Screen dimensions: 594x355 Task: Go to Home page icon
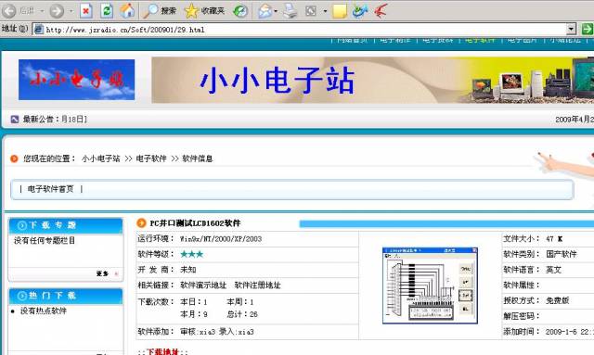(127, 11)
